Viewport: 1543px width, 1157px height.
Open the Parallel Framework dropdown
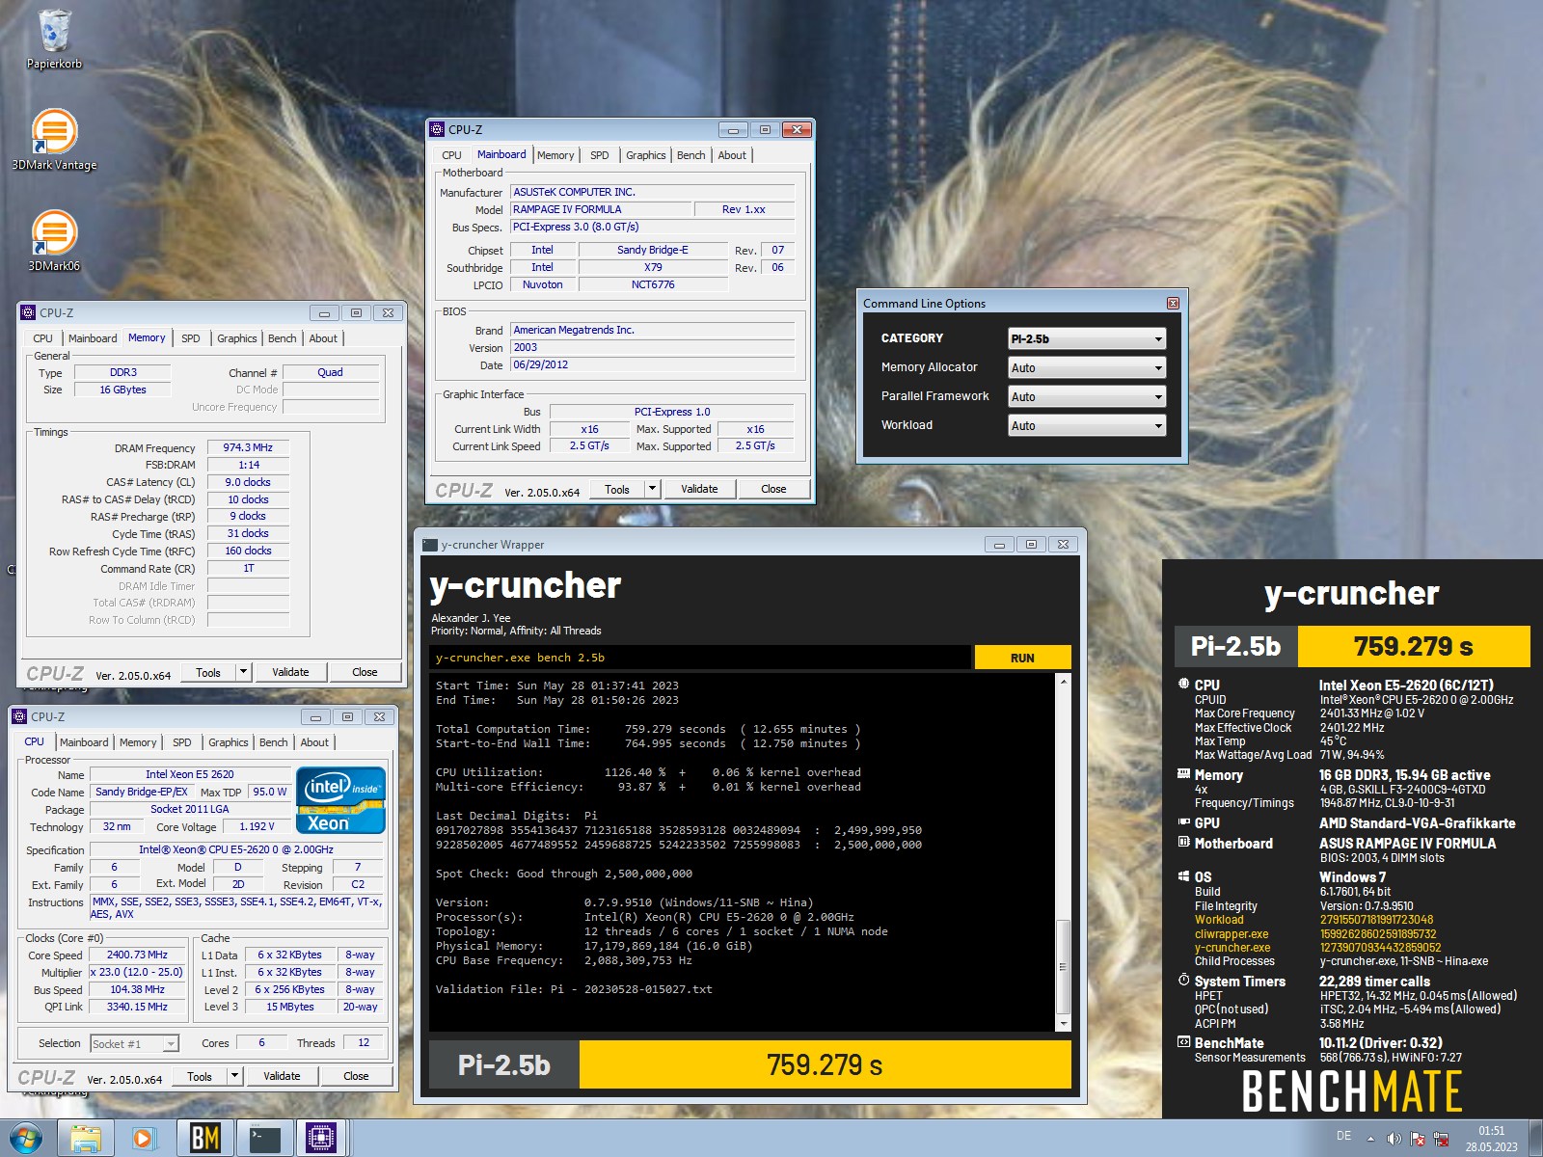click(x=1087, y=396)
